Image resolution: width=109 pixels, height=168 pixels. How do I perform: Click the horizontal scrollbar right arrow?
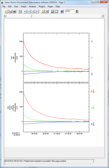tap(103, 16)
